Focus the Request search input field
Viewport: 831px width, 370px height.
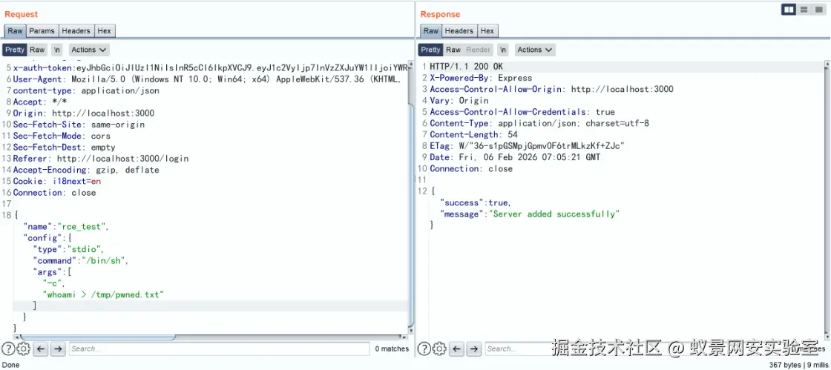click(x=220, y=348)
